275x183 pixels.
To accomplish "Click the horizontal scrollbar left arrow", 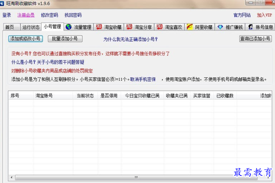I will [11, 178].
